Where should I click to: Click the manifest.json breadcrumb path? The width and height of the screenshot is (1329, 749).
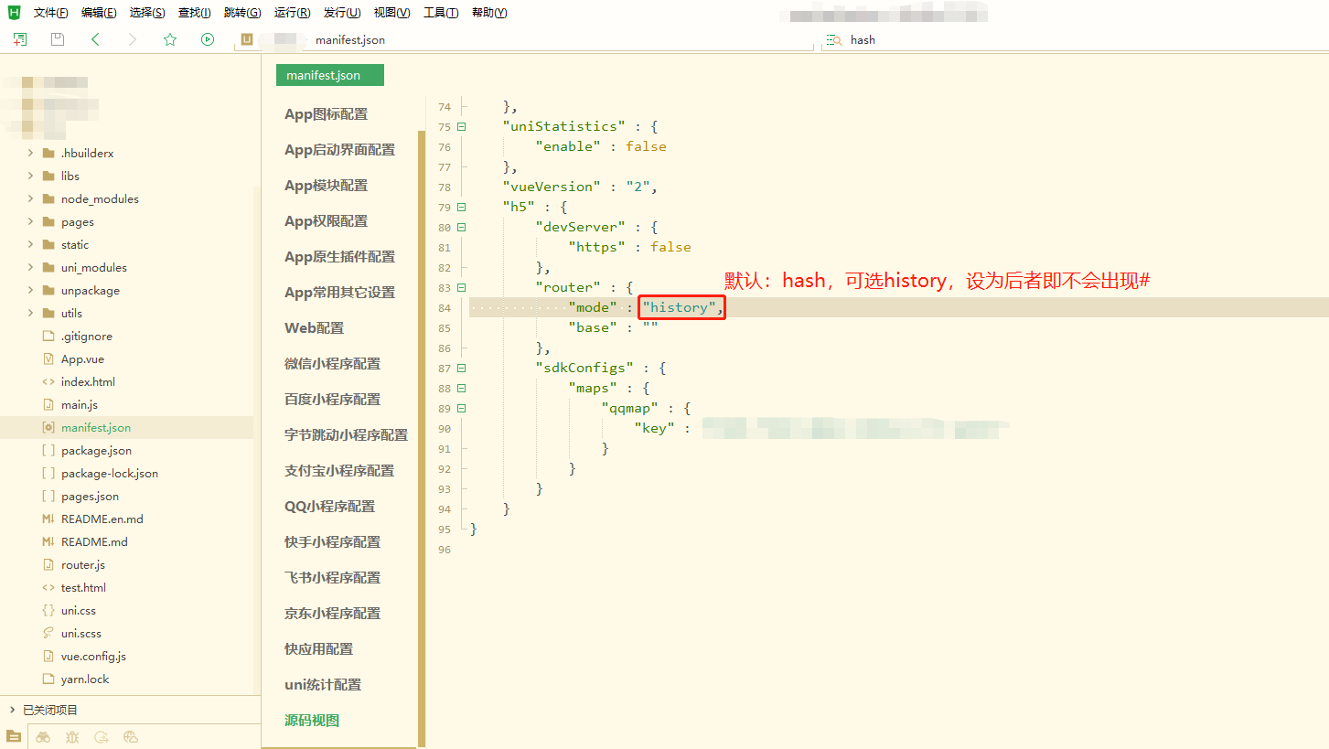coord(350,40)
